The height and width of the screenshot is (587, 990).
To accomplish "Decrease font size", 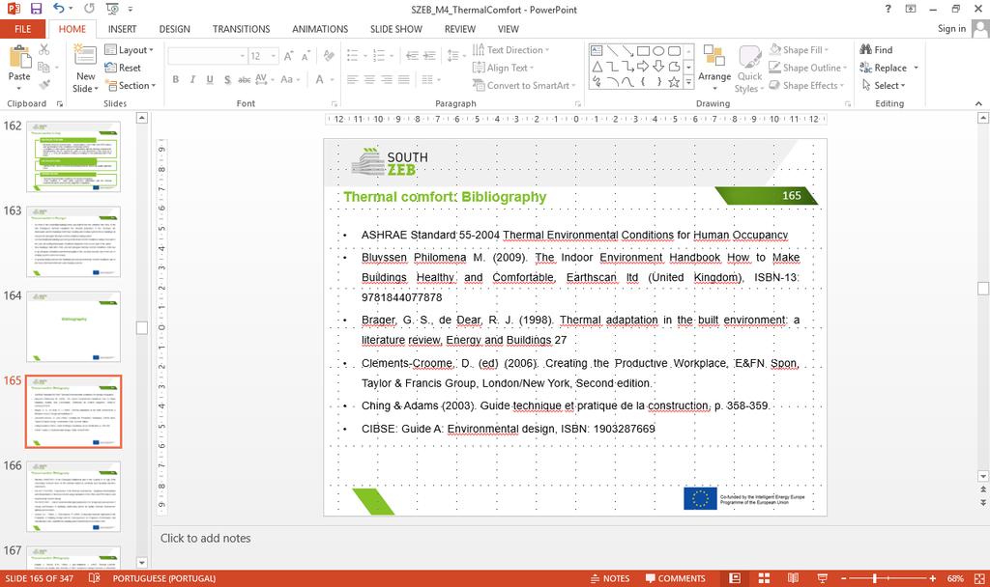I will click(x=306, y=56).
